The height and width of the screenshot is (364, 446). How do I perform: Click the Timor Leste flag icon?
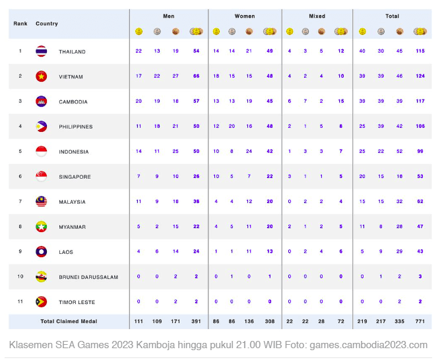[x=41, y=302]
